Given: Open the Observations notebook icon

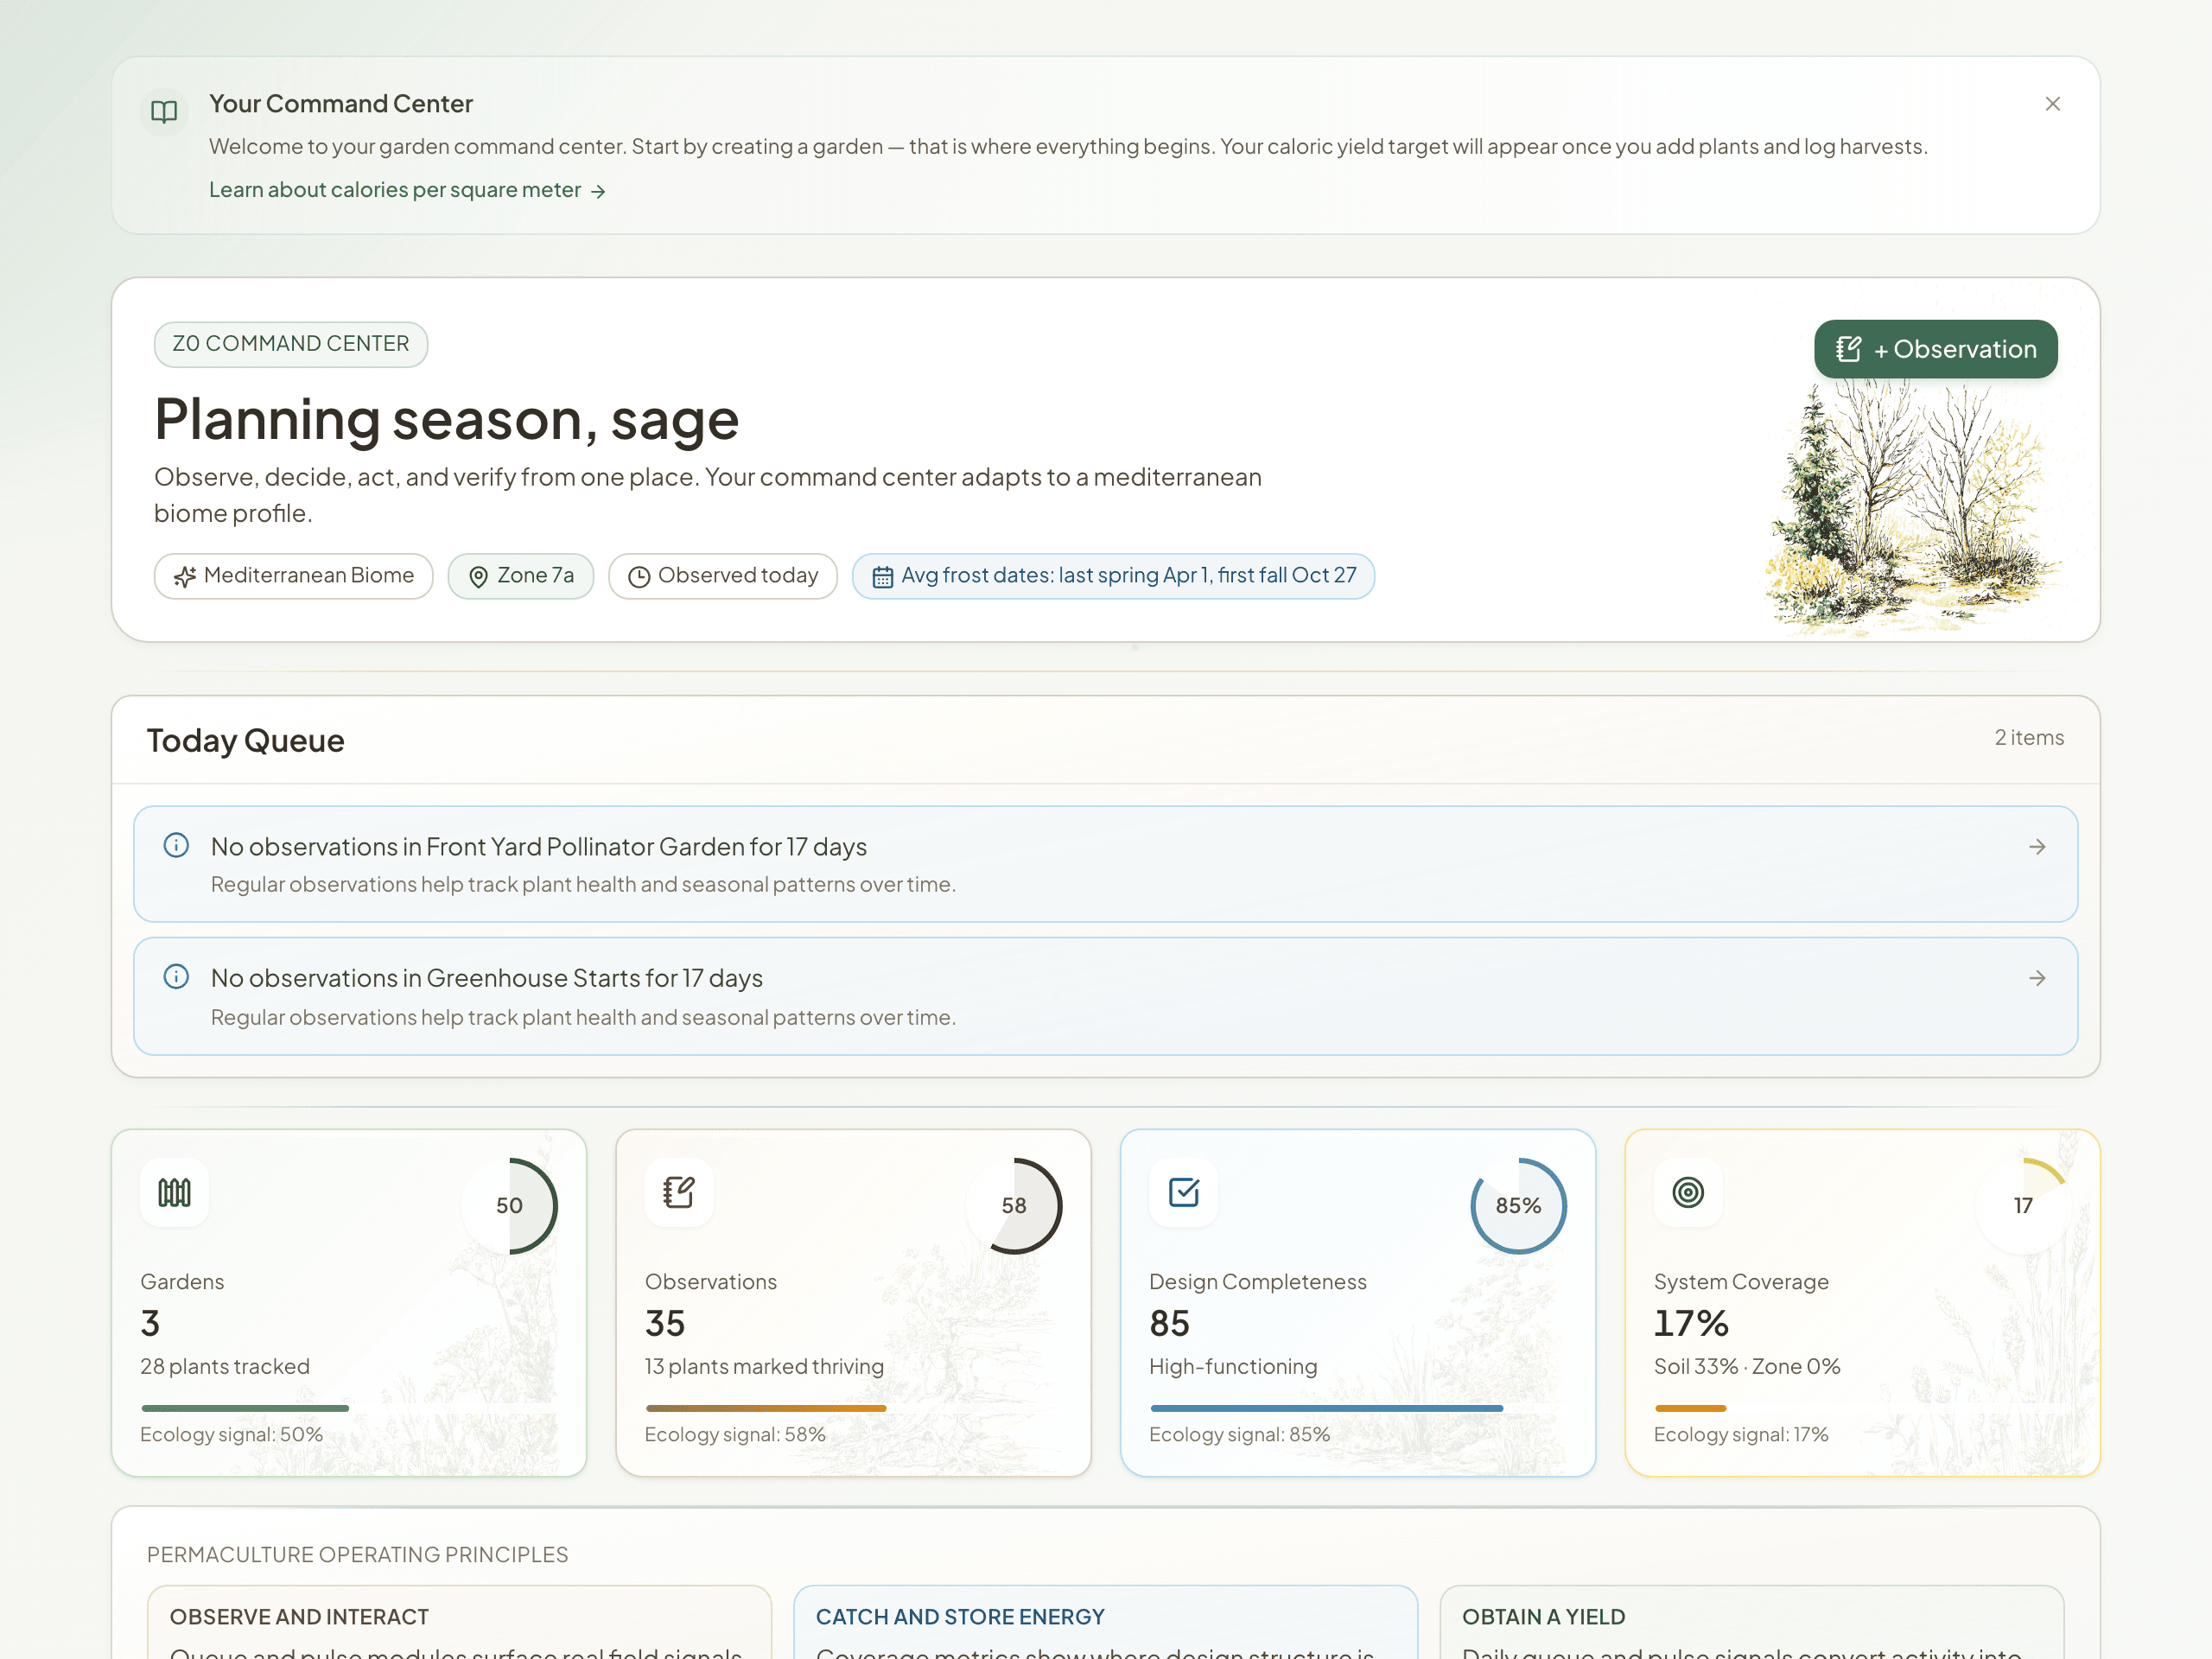Looking at the screenshot, I should [679, 1192].
